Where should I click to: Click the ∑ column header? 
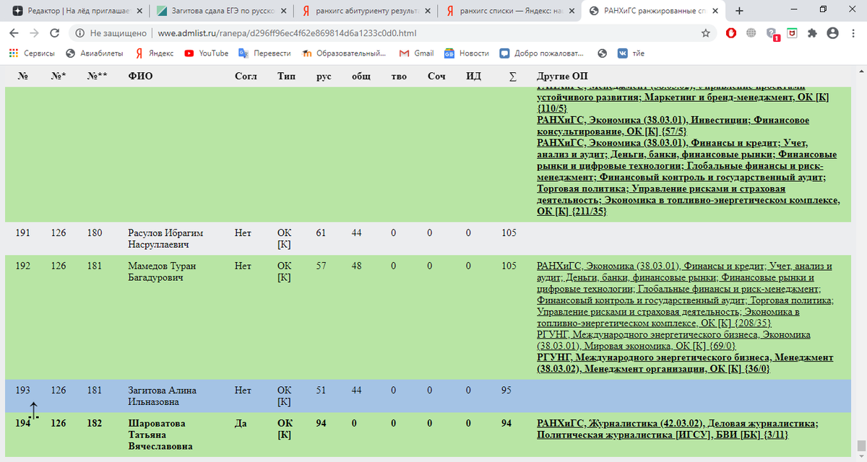click(512, 76)
